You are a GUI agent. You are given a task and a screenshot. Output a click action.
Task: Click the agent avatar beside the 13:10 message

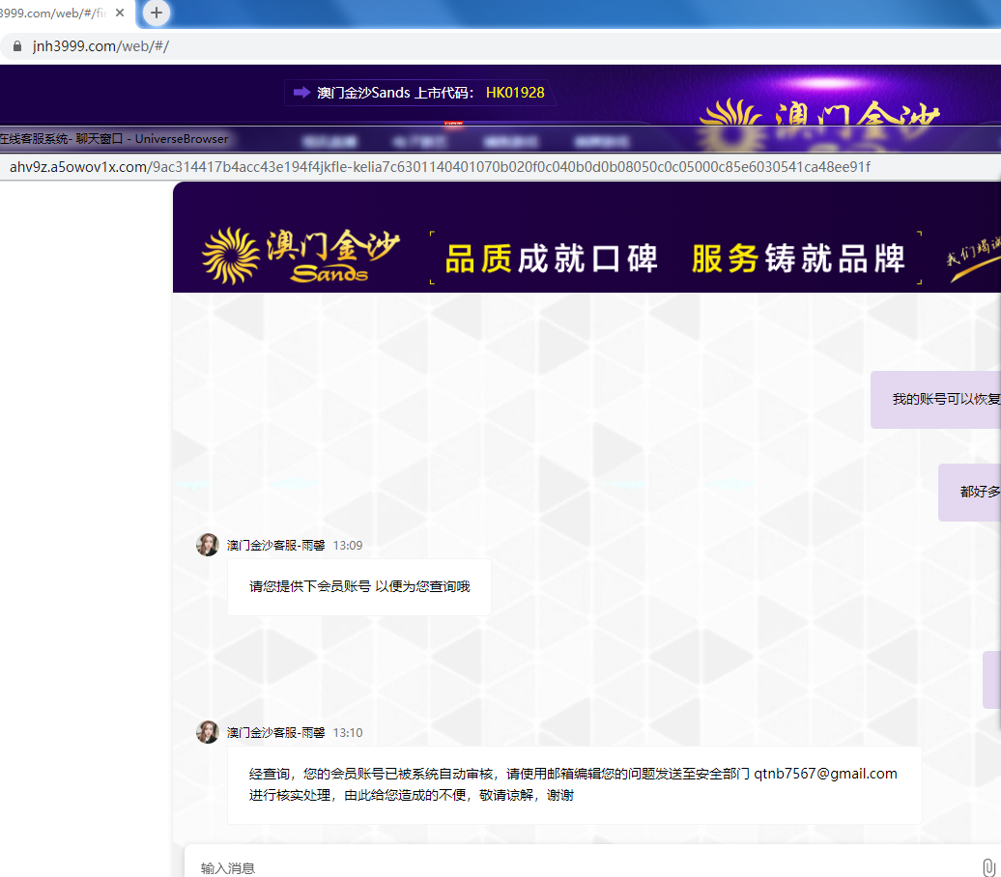click(207, 732)
